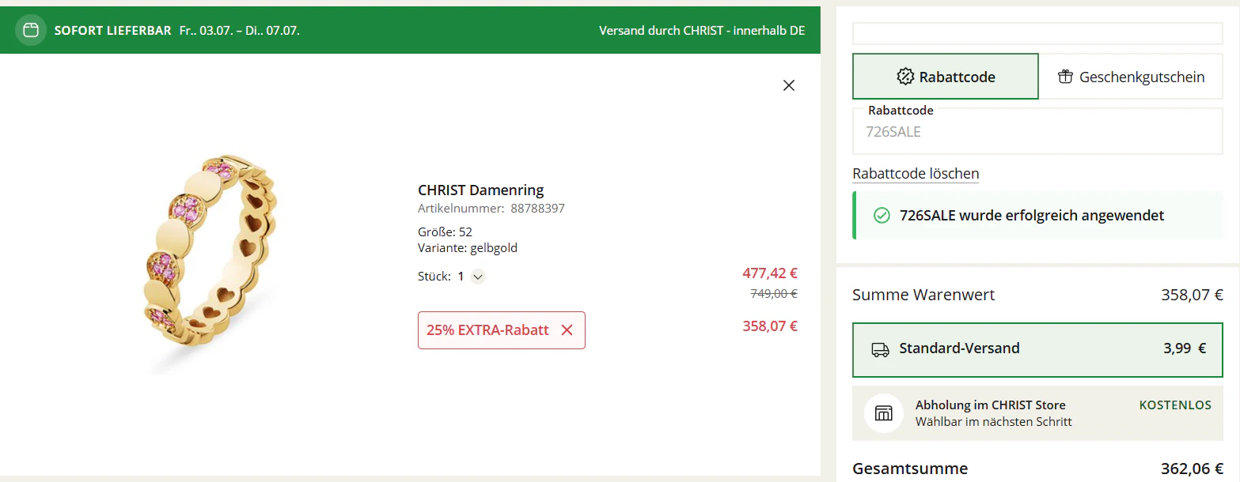
Task: Click the delivery truck icon
Action: click(x=880, y=349)
